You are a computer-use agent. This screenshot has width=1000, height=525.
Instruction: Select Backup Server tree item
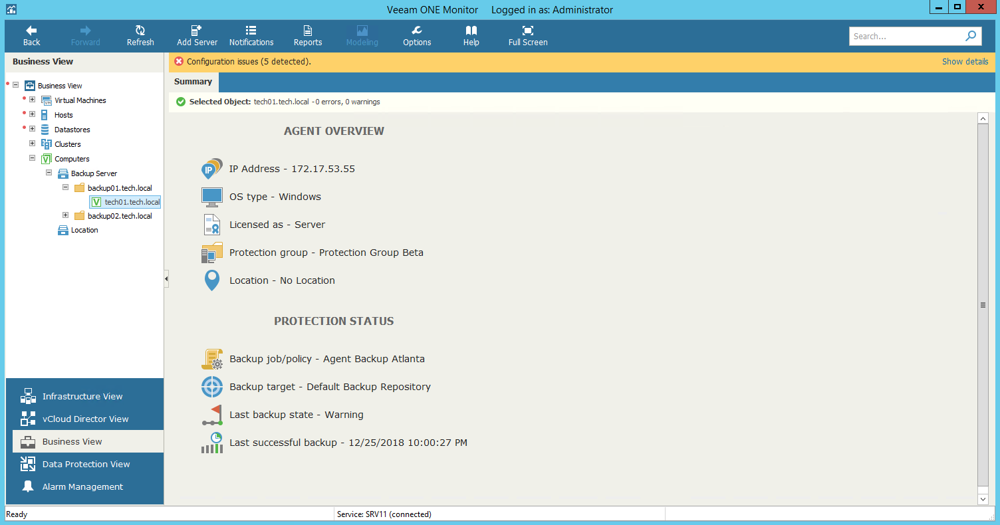[x=94, y=173]
